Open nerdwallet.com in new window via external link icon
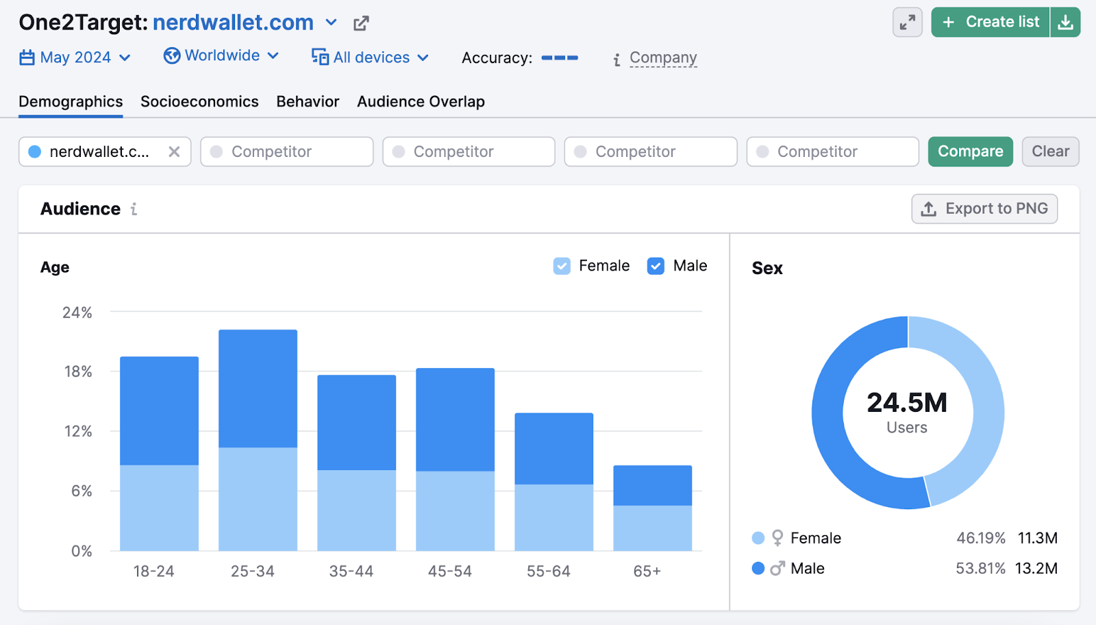Viewport: 1096px width, 625px height. tap(361, 23)
